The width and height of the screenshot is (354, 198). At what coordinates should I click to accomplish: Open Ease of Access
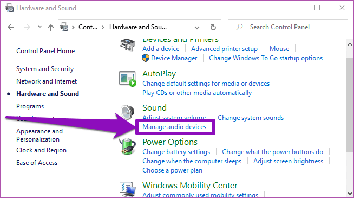(37, 163)
